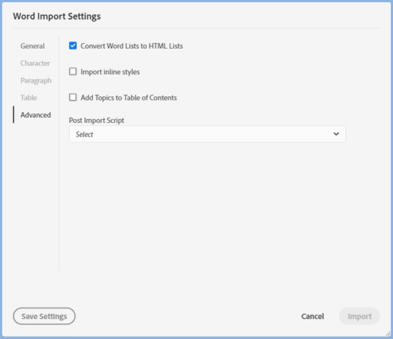The width and height of the screenshot is (393, 339).
Task: Open the Post Import Script combo box
Action: click(207, 134)
